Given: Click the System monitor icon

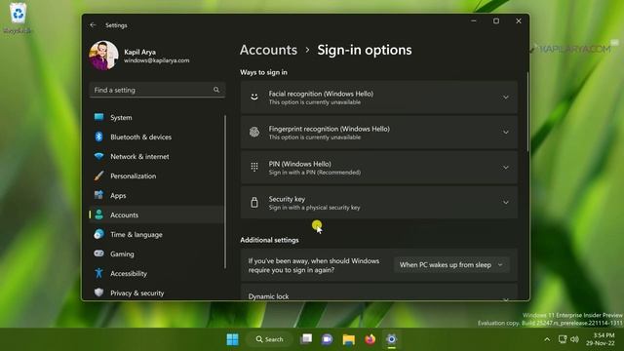Looking at the screenshot, I should pyautogui.click(x=99, y=117).
